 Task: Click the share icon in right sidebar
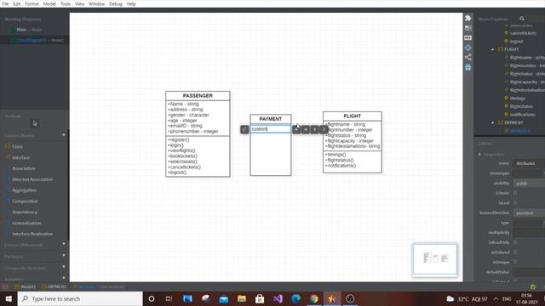pyautogui.click(x=468, y=57)
